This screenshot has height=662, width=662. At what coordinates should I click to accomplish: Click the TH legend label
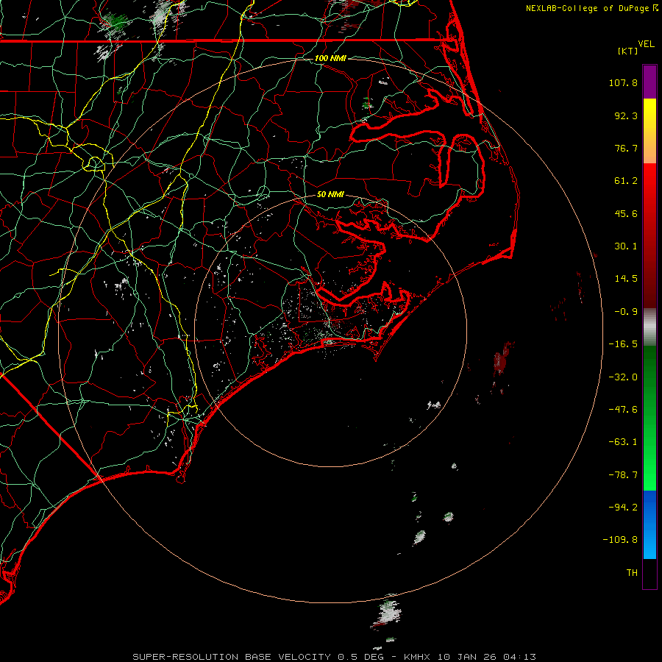(x=632, y=573)
